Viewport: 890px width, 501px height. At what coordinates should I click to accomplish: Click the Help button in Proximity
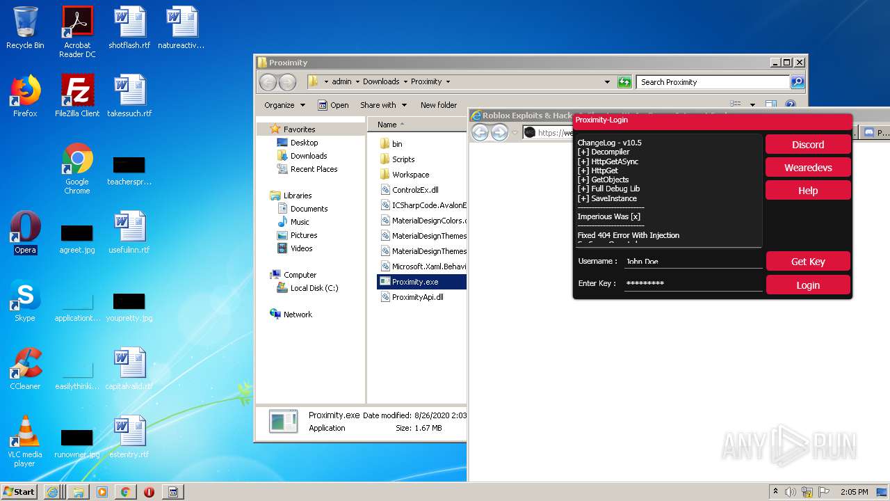pos(808,191)
